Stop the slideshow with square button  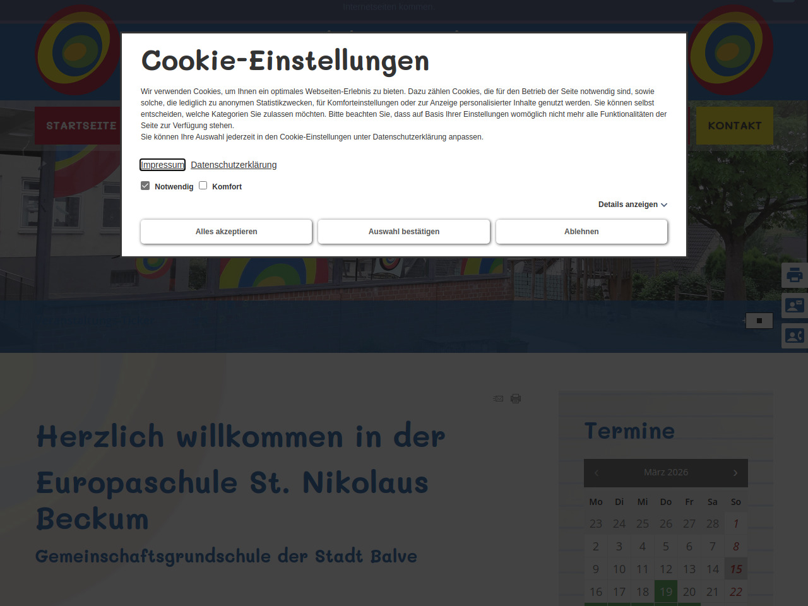[759, 321]
